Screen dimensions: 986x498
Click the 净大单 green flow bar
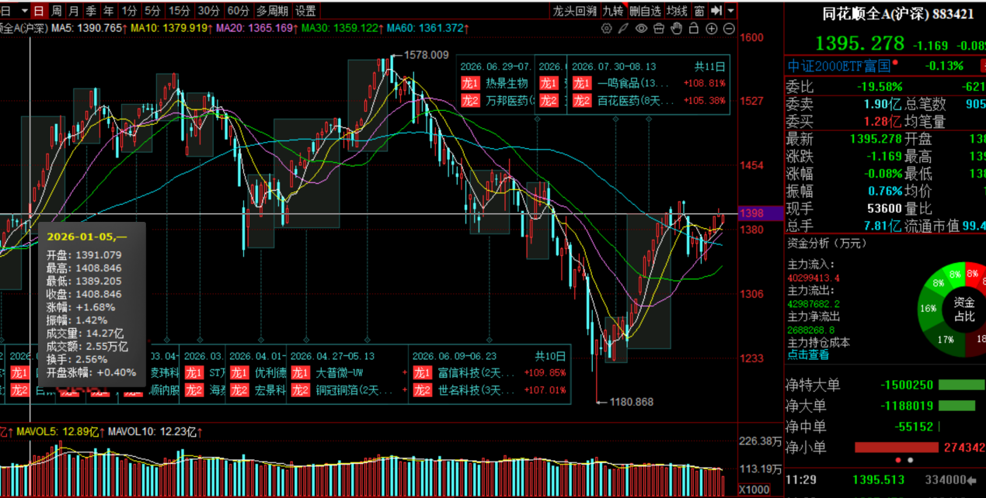[956, 405]
